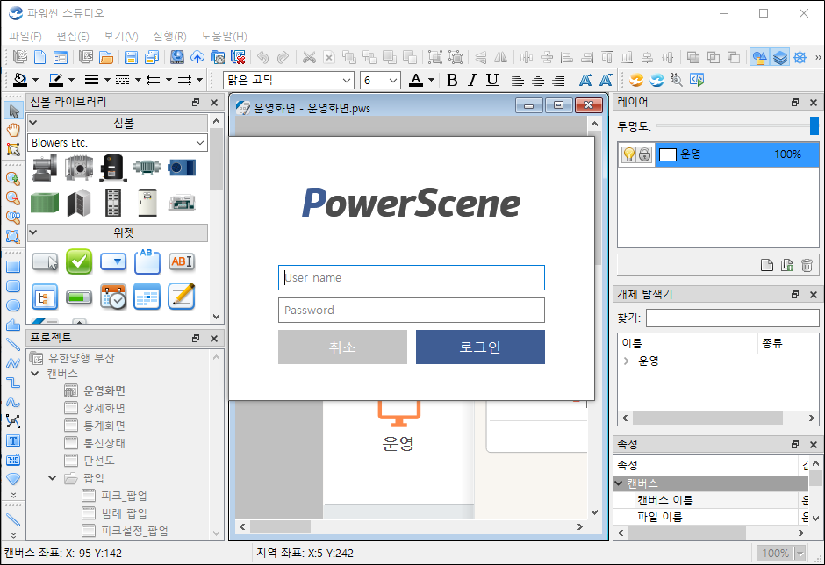Add the ABI text input widget
This screenshot has width=825, height=565.
coord(182,261)
